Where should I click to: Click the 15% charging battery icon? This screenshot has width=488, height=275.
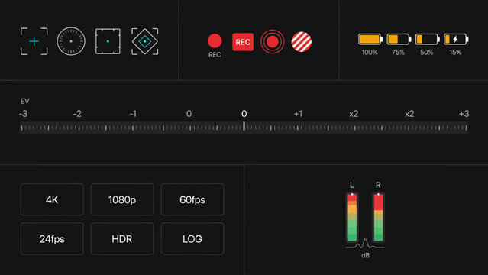tap(456, 39)
